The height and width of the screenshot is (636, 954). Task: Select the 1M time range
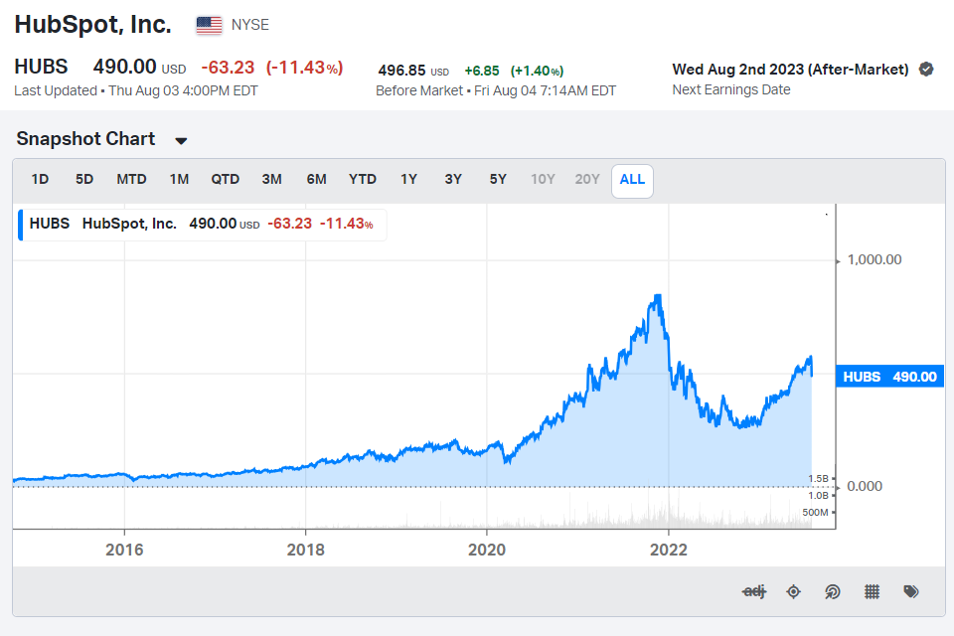[x=179, y=180]
